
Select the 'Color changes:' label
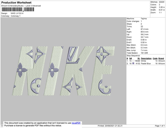coord(133,21)
